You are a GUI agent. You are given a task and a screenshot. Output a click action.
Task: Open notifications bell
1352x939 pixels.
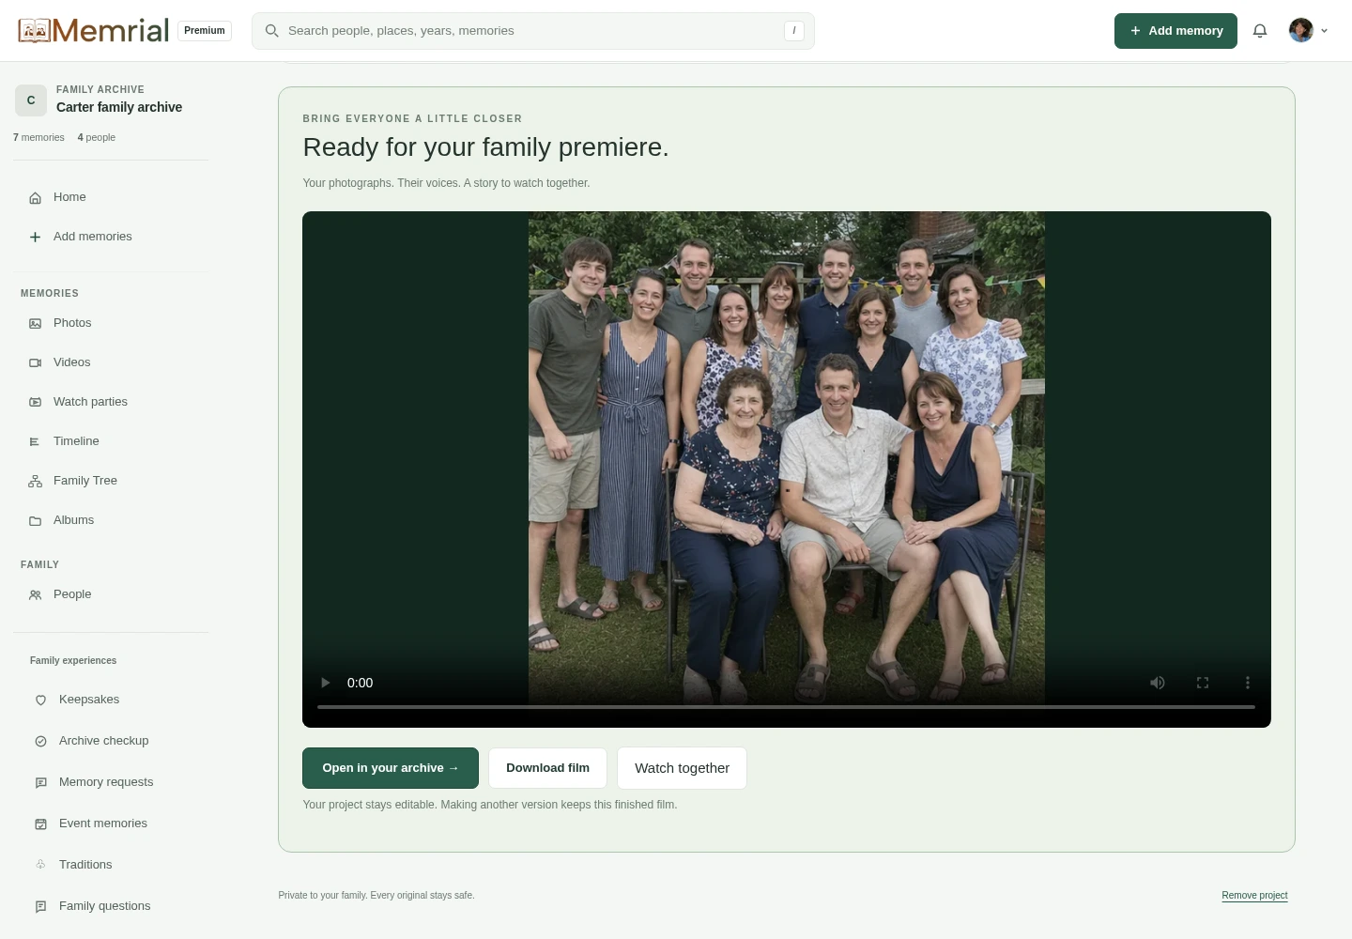(x=1260, y=31)
